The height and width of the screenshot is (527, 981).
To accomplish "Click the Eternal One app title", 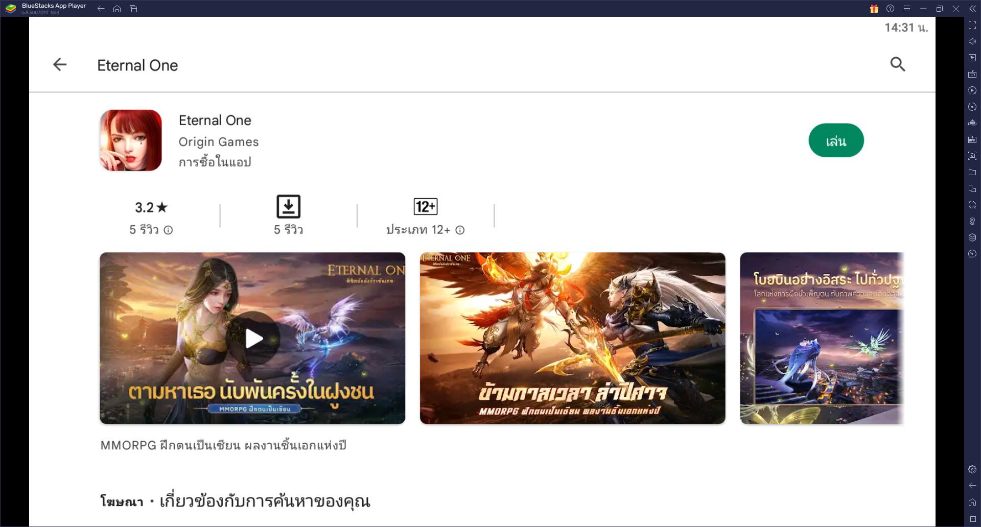I will pyautogui.click(x=215, y=121).
